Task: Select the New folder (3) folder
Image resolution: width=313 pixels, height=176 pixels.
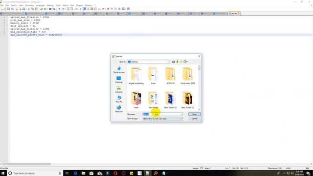Action: (x=187, y=100)
